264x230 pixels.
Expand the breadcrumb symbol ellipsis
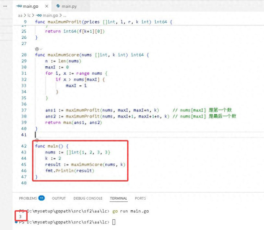[65, 16]
